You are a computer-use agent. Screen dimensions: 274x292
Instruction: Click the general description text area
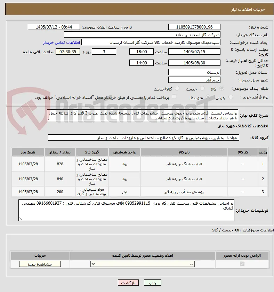(143, 115)
